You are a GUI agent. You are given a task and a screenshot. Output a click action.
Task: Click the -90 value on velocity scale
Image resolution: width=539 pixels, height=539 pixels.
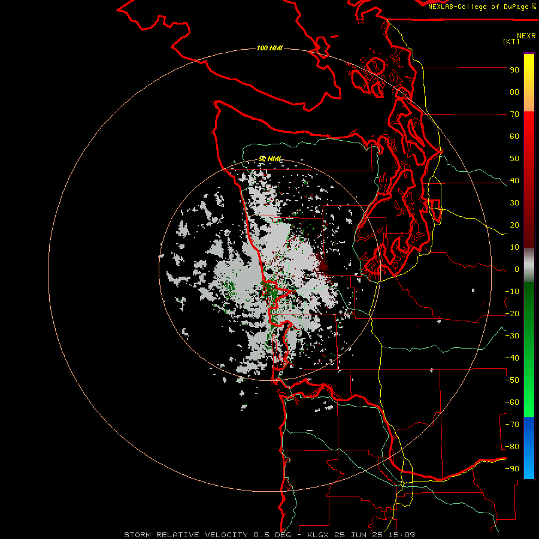[x=512, y=469]
